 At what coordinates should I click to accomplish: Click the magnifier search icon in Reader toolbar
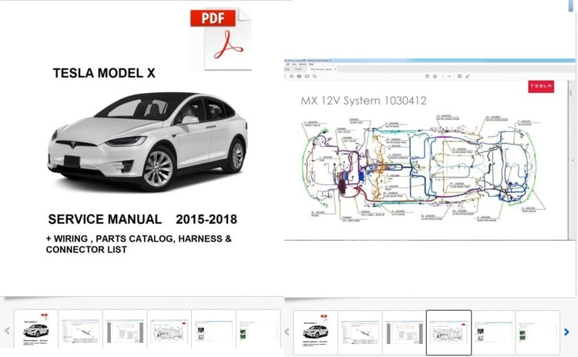314,76
